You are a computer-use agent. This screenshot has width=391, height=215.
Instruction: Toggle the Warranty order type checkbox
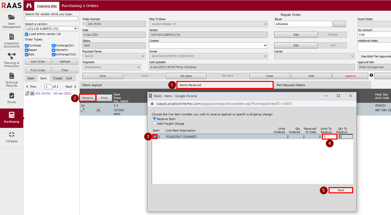click(53, 50)
